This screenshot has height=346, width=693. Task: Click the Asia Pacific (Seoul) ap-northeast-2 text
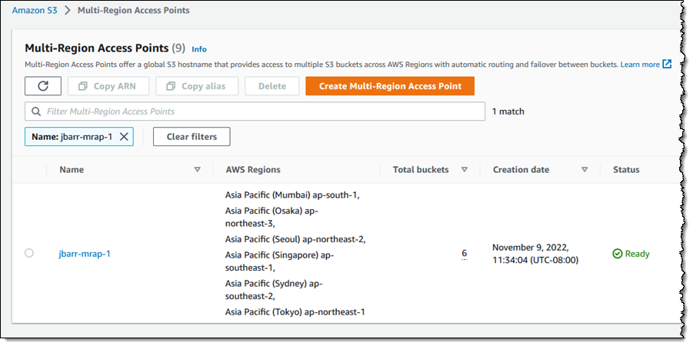click(x=295, y=239)
